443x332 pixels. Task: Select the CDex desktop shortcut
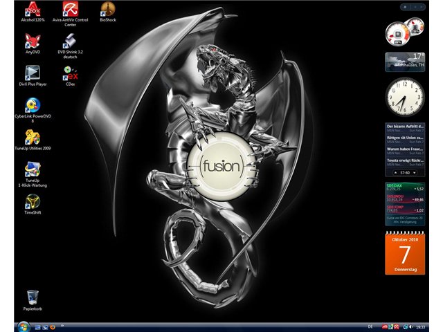[x=70, y=75]
